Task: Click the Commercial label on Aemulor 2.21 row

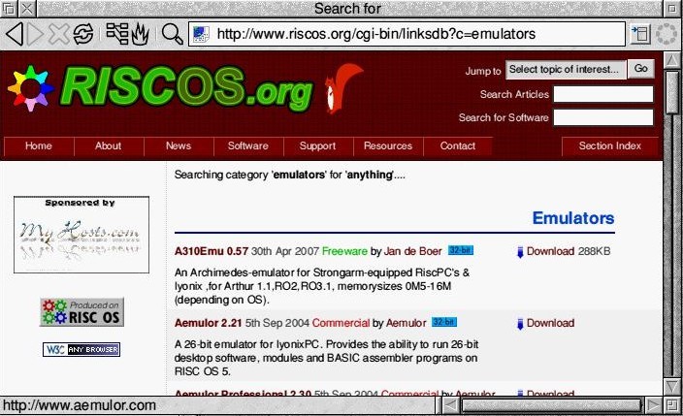Action: coord(341,323)
